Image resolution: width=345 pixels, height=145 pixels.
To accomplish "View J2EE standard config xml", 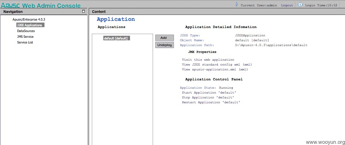I will [217, 65].
